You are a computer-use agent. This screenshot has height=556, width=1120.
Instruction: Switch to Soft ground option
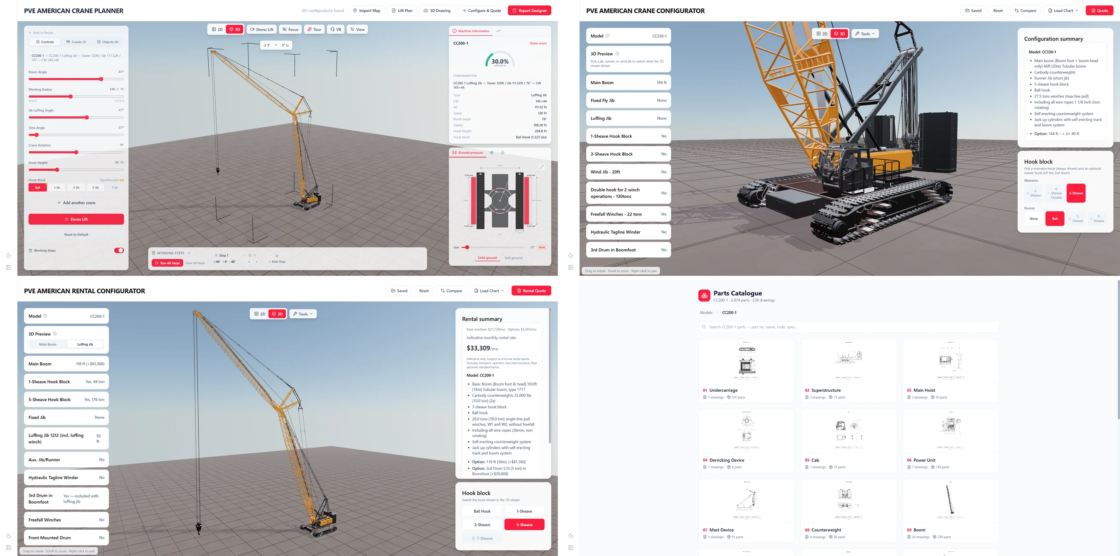pyautogui.click(x=513, y=258)
